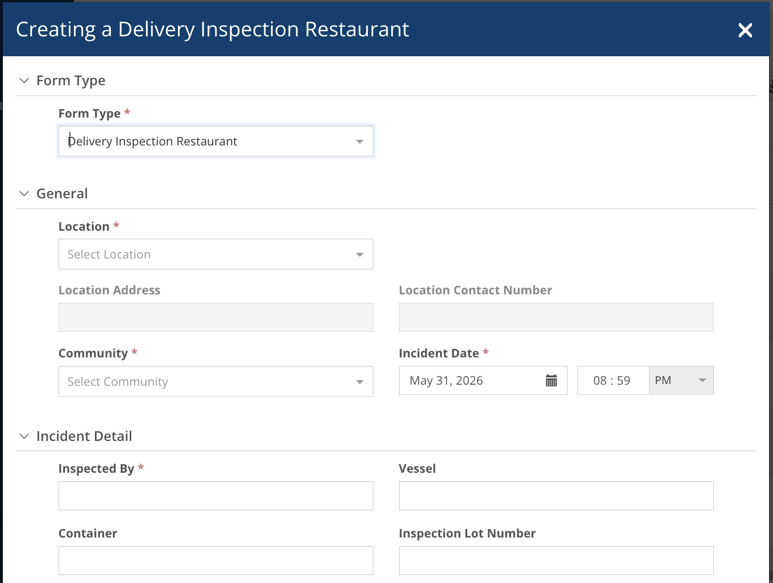Collapse the Incident Detail section chevron
This screenshot has width=773, height=583.
[x=24, y=436]
